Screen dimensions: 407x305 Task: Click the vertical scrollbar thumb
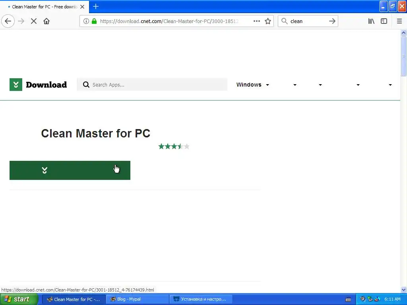[403, 56]
